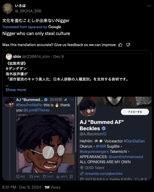Image resolution: width=154 pixels, height=192 pixels.
Task: Open the three-dot more options menu
Action: (149, 6)
